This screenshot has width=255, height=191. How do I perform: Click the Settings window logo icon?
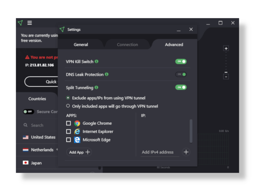click(62, 29)
